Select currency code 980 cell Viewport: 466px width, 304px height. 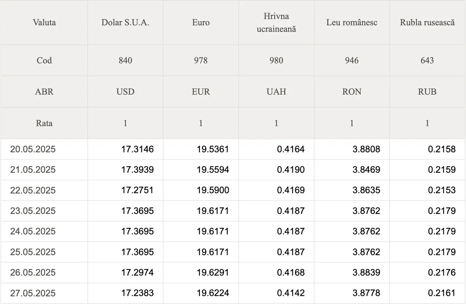(276, 60)
